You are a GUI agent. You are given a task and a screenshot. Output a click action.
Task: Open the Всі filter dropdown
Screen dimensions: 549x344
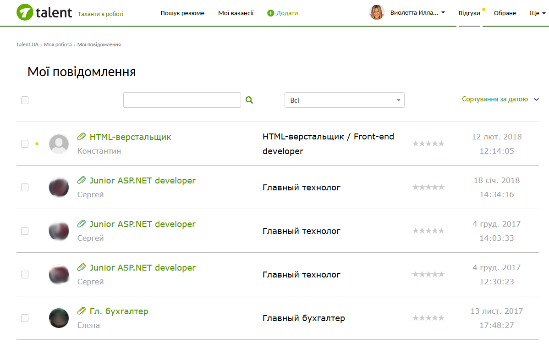[344, 100]
